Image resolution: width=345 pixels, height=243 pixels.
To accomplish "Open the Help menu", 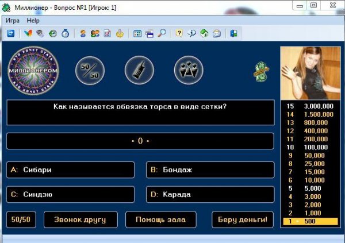I will pyautogui.click(x=33, y=21).
